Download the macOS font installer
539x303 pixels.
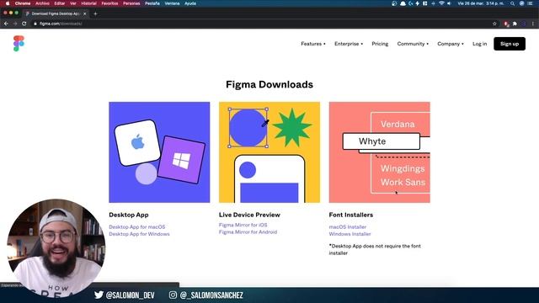coord(348,226)
